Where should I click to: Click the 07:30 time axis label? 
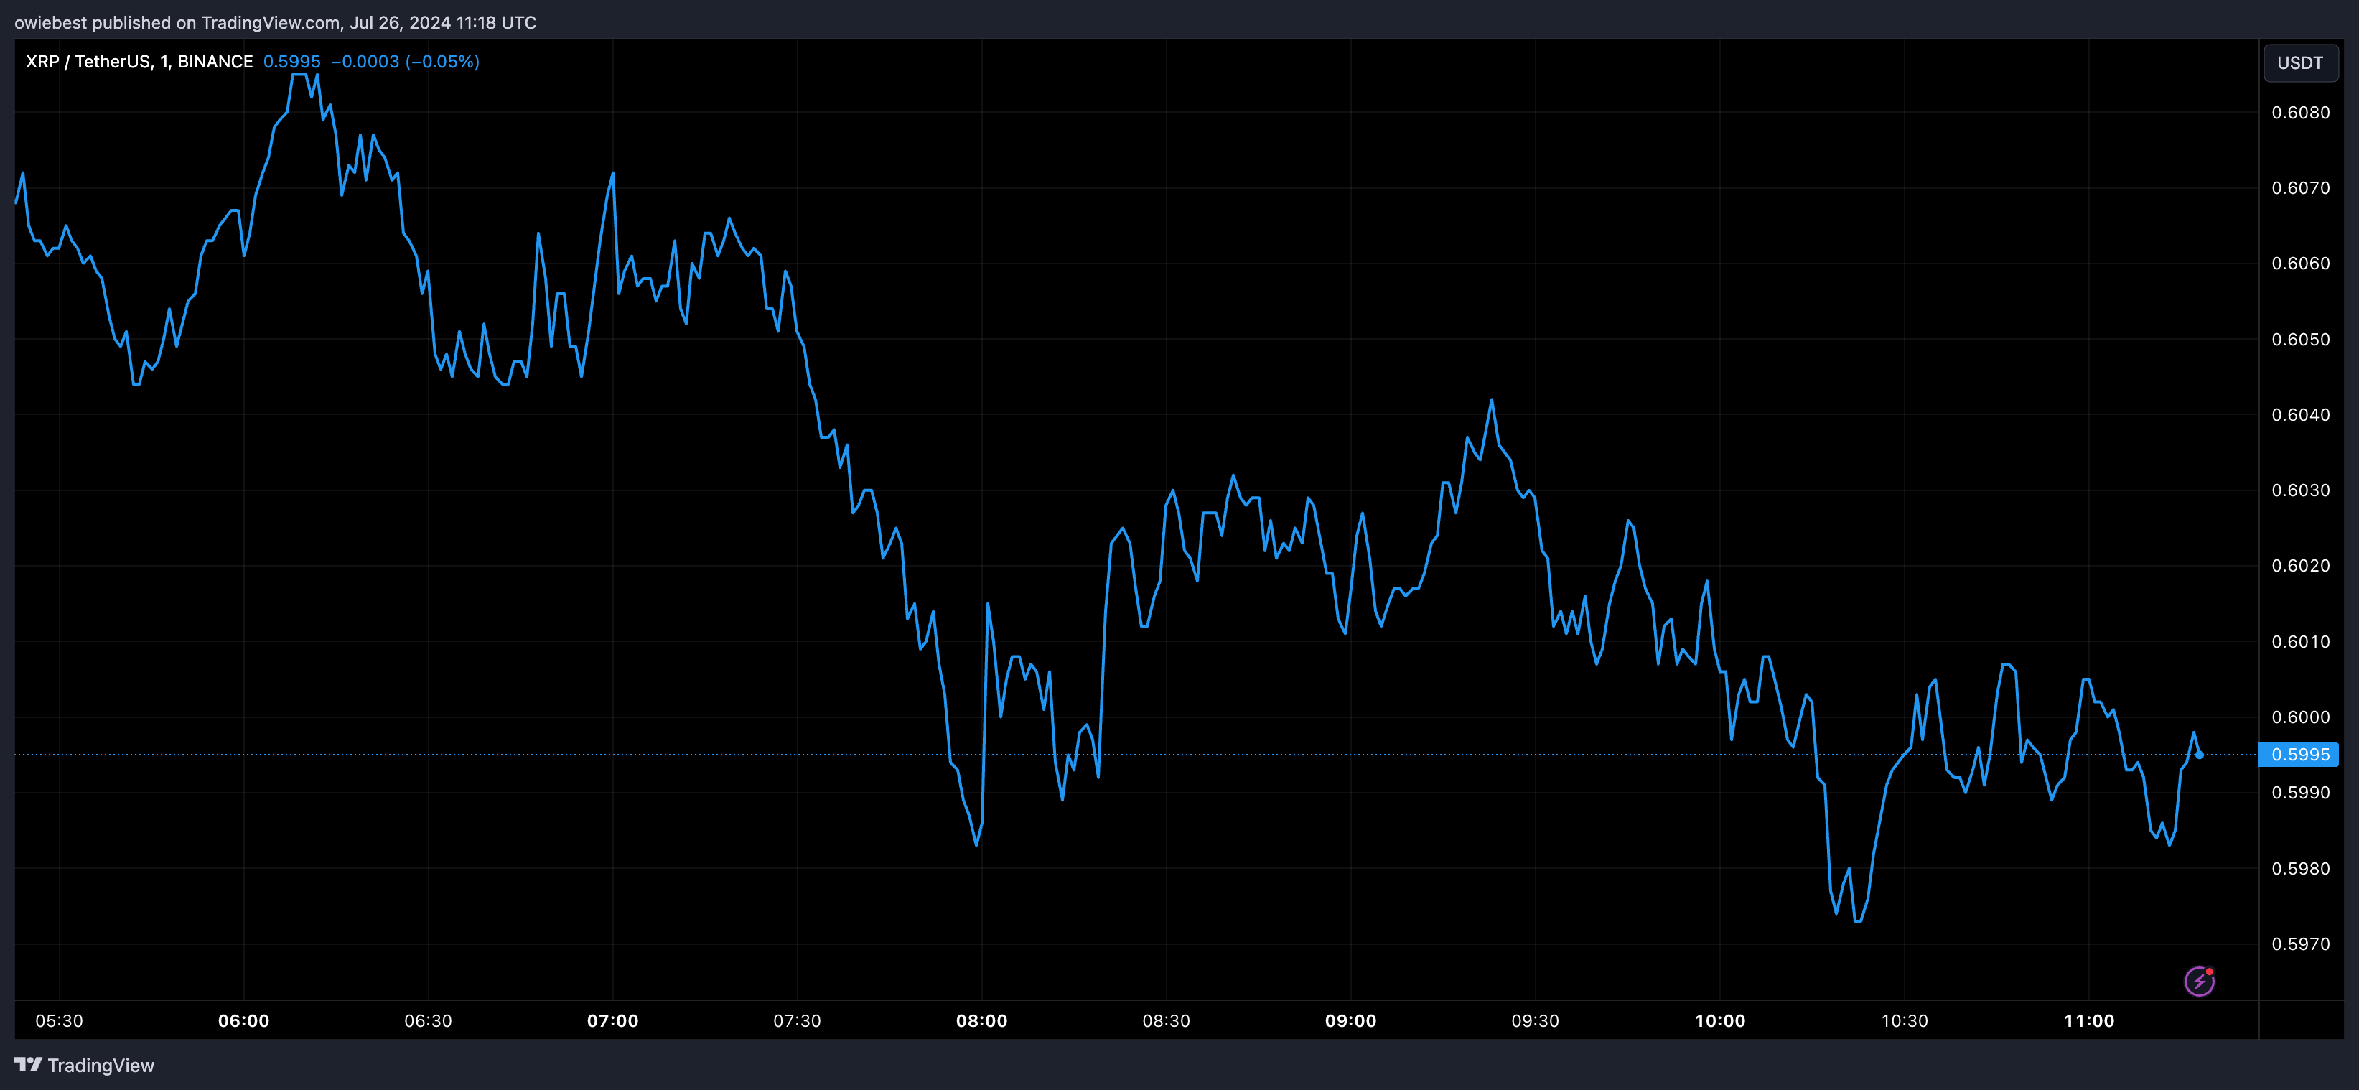(x=797, y=1020)
